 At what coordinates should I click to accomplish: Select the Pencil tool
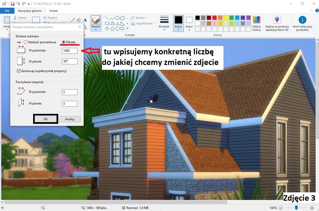pyautogui.click(x=73, y=20)
